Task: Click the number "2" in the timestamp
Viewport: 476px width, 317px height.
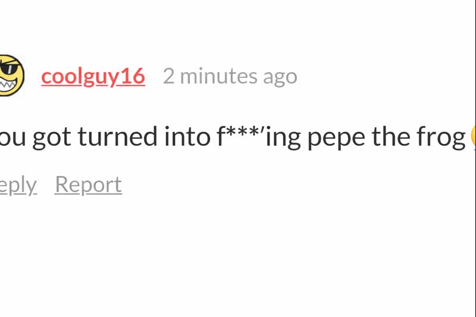Action: click(x=168, y=76)
